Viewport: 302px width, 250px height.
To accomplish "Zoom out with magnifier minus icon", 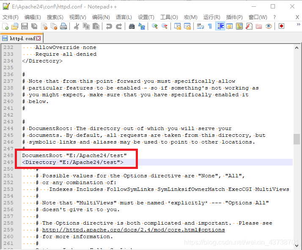I will pos(164,26).
